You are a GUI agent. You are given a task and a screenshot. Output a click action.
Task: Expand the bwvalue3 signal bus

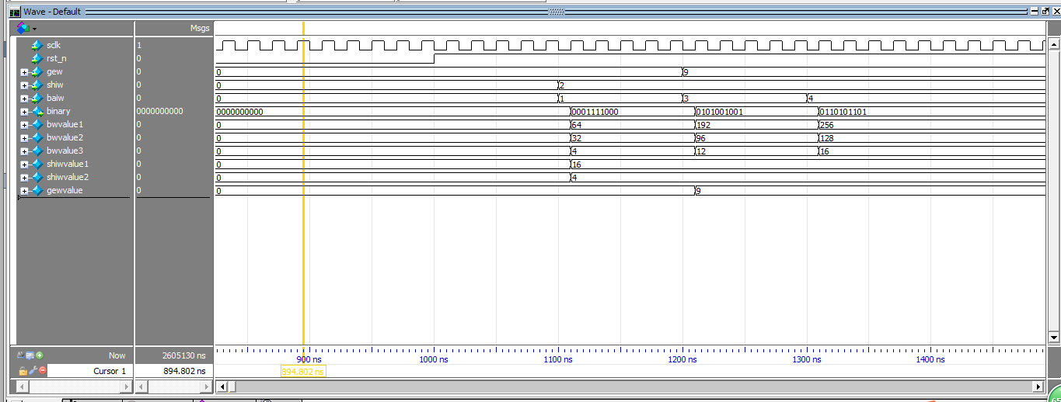pos(24,151)
